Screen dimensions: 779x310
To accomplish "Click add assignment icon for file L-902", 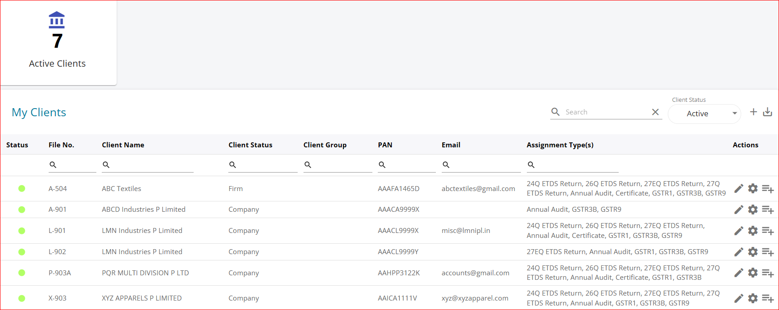I will (x=768, y=252).
